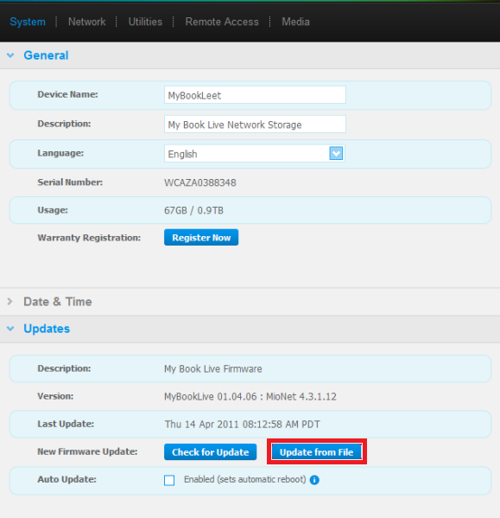Click the Updates section heading
Viewport: 500px width, 518px height.
coord(47,329)
